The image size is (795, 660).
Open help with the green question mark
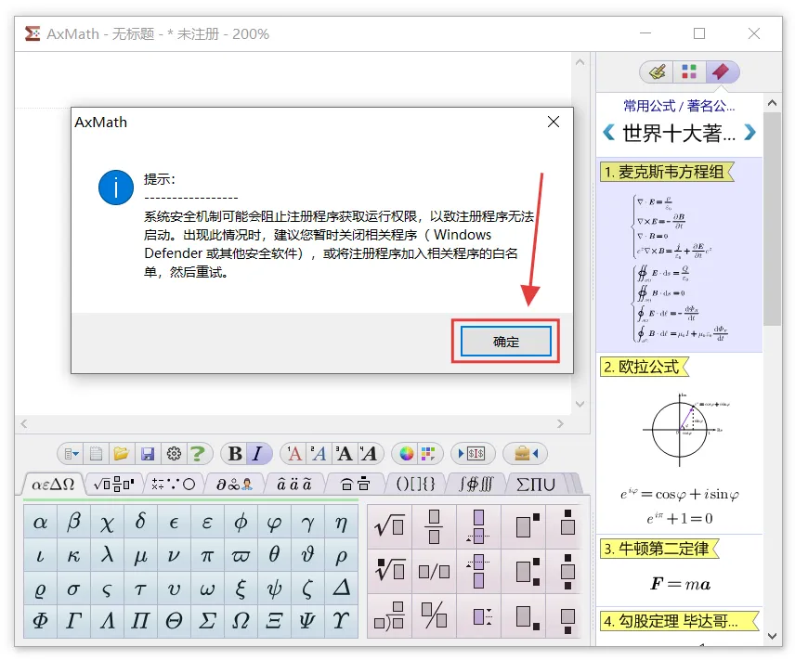tap(198, 453)
